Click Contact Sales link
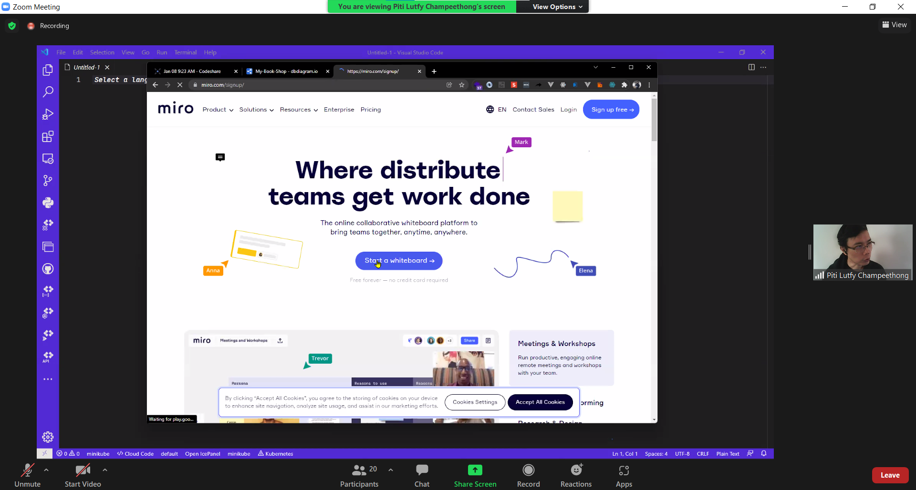 click(533, 110)
